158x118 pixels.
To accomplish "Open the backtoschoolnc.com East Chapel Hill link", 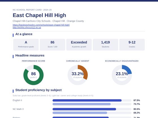I will pos(41,25).
